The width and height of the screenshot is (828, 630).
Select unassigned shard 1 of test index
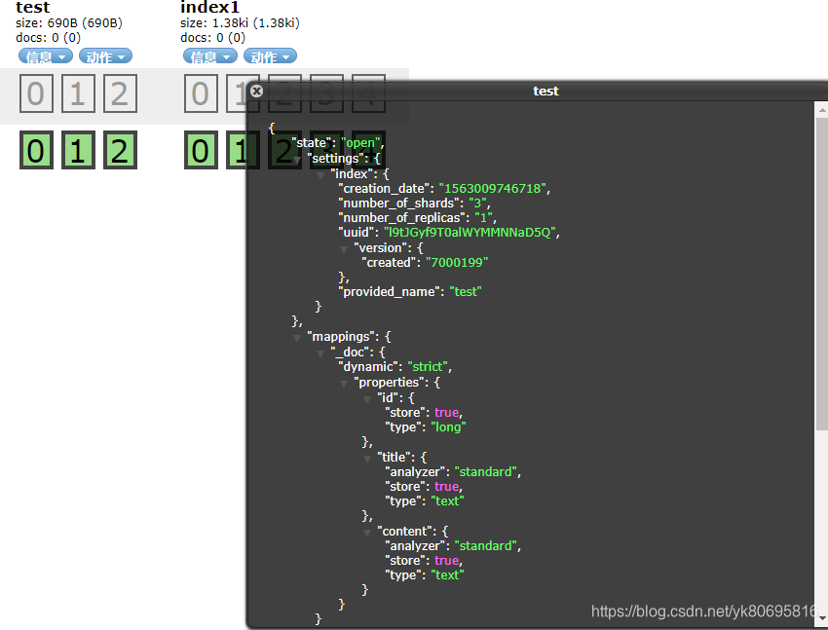78,93
